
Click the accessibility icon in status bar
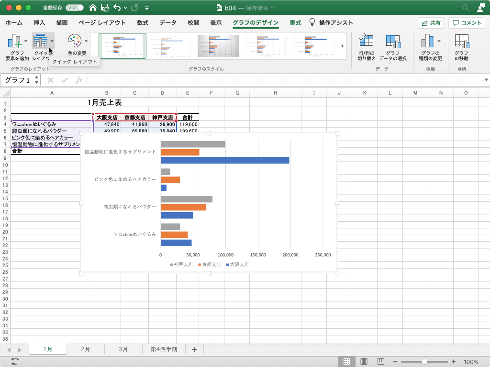click(x=15, y=361)
